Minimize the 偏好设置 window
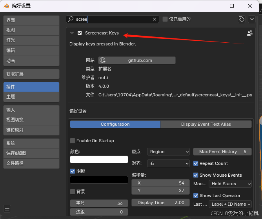This screenshot has width=262, height=219. [214, 6]
